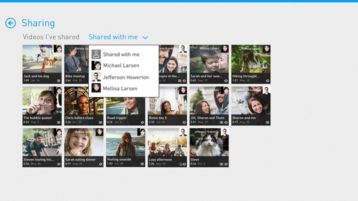Image resolution: width=358 pixels, height=201 pixels.
Task: Click the cloud icon on Sarah and her new...
Action: click(x=226, y=81)
